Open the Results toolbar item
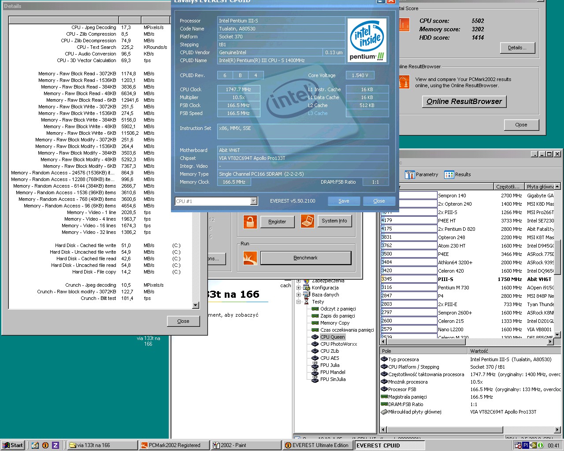Viewport: 564px width, 451px height. [458, 174]
